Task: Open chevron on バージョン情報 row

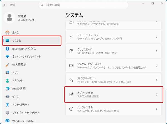Action: tap(157, 109)
